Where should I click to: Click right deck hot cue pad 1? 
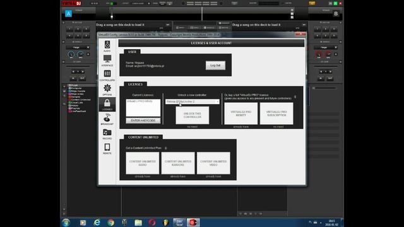pyautogui.click(x=317, y=29)
